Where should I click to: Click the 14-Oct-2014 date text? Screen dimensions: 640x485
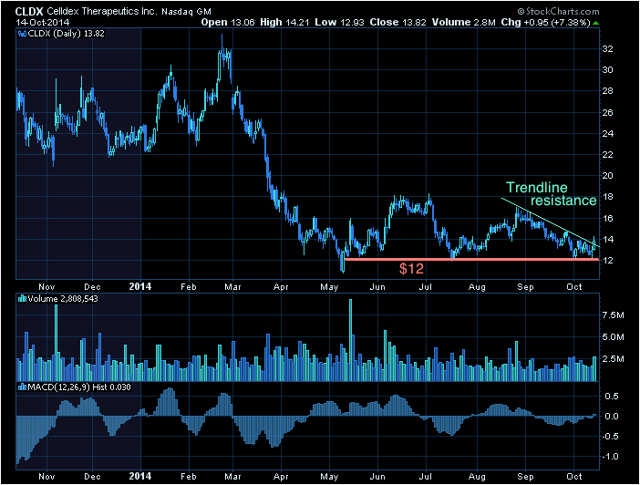43,23
